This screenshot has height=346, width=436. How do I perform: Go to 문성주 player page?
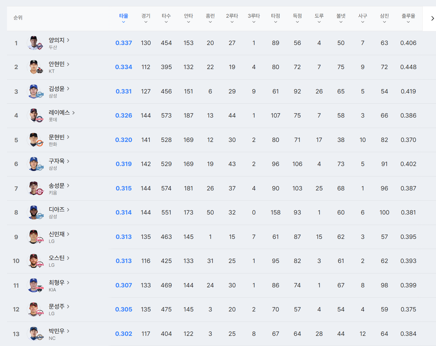(59, 307)
